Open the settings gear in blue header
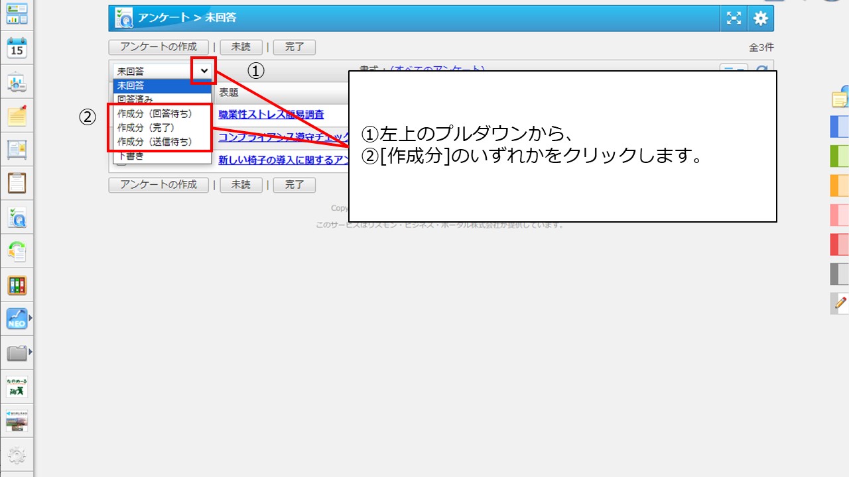 pyautogui.click(x=760, y=19)
